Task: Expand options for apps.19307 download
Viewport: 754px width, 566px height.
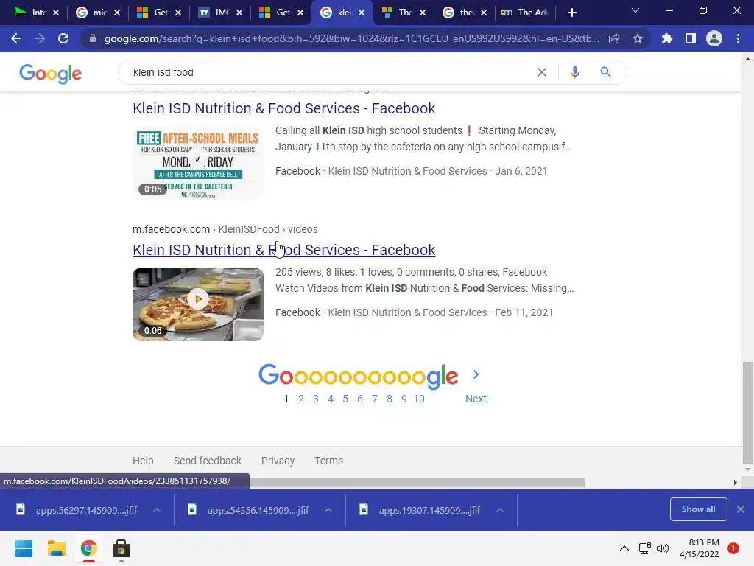Action: point(500,510)
